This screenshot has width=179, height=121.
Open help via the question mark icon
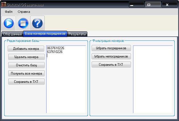click(38, 23)
